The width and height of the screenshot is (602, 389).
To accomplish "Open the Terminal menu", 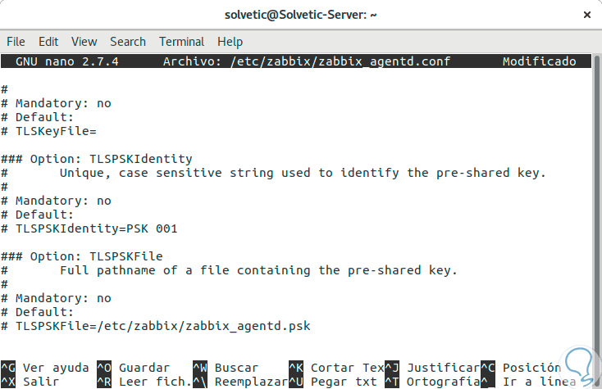I will coord(181,42).
